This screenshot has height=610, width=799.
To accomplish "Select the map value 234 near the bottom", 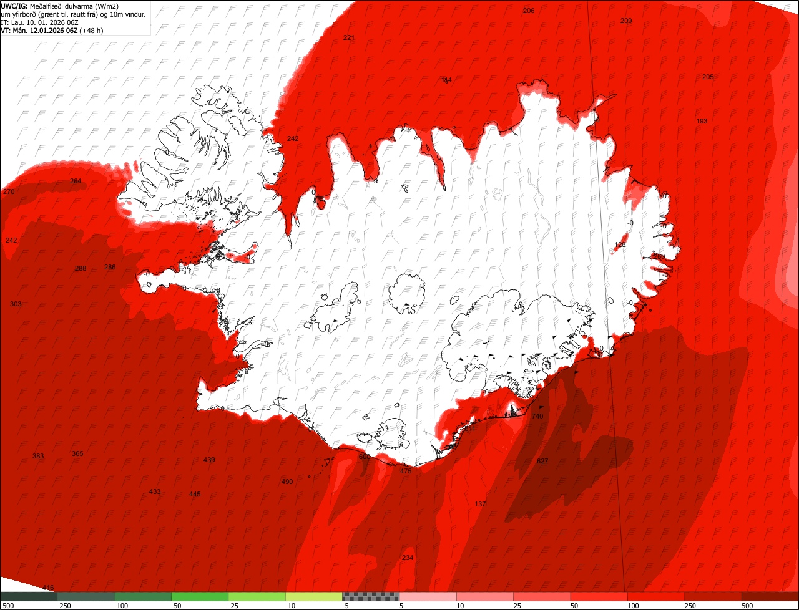I will tap(408, 558).
